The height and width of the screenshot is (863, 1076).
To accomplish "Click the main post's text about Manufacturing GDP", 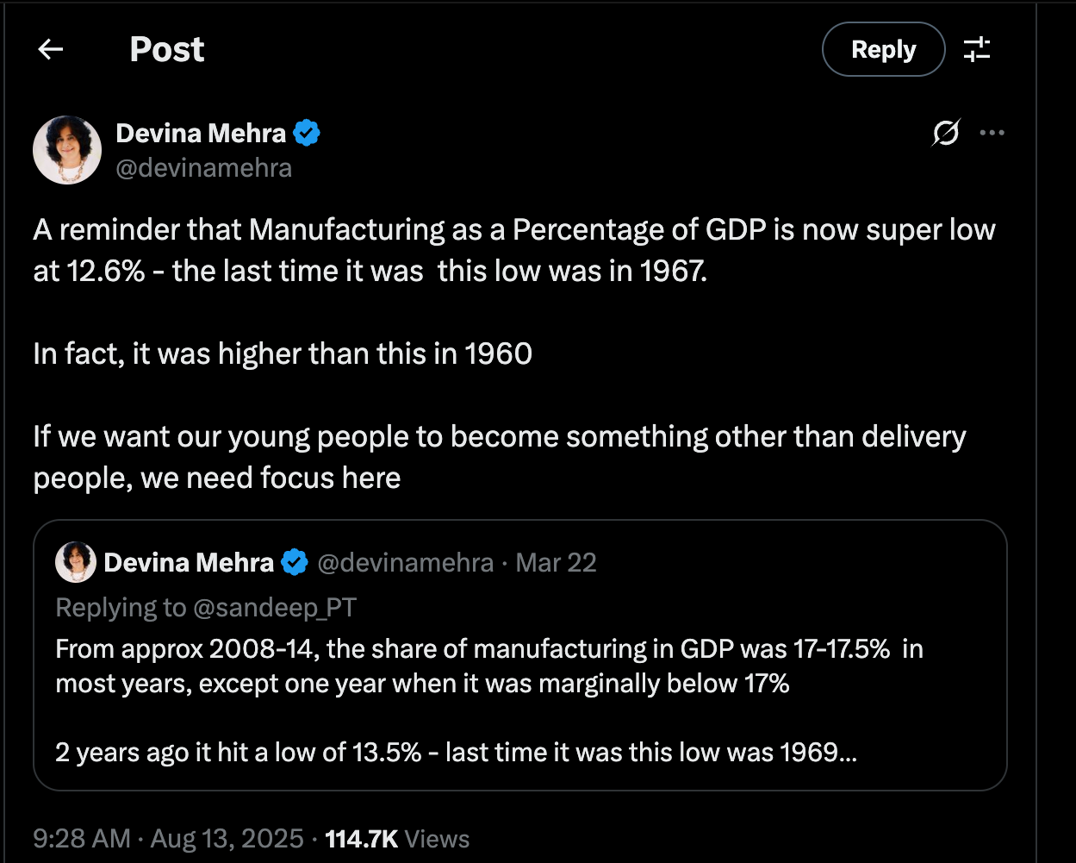I will [x=514, y=250].
